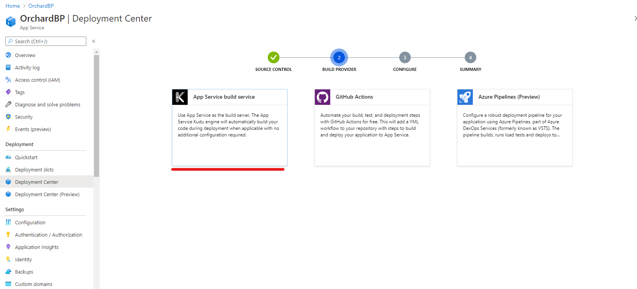Screen dimensions: 637x289
Task: Click the Identity key icon
Action: pyautogui.click(x=8, y=259)
